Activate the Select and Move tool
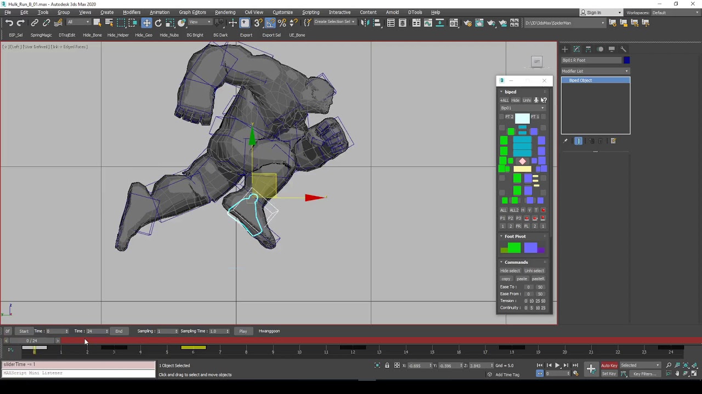Image resolution: width=702 pixels, height=394 pixels. (146, 22)
